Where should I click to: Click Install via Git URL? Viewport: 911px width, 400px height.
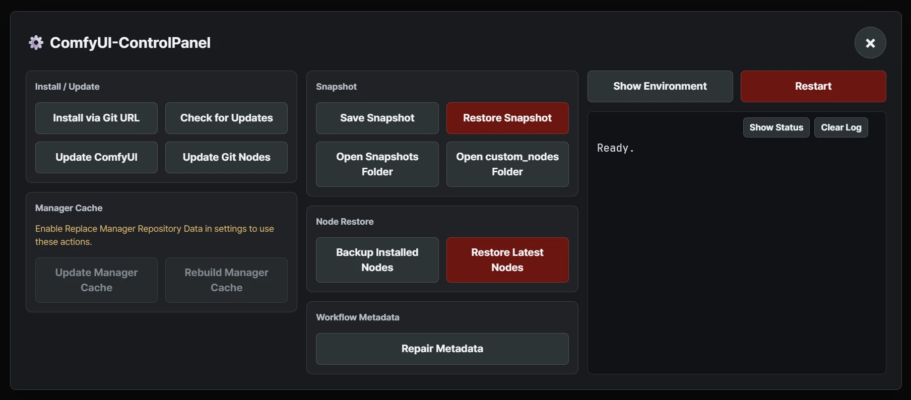pyautogui.click(x=96, y=118)
